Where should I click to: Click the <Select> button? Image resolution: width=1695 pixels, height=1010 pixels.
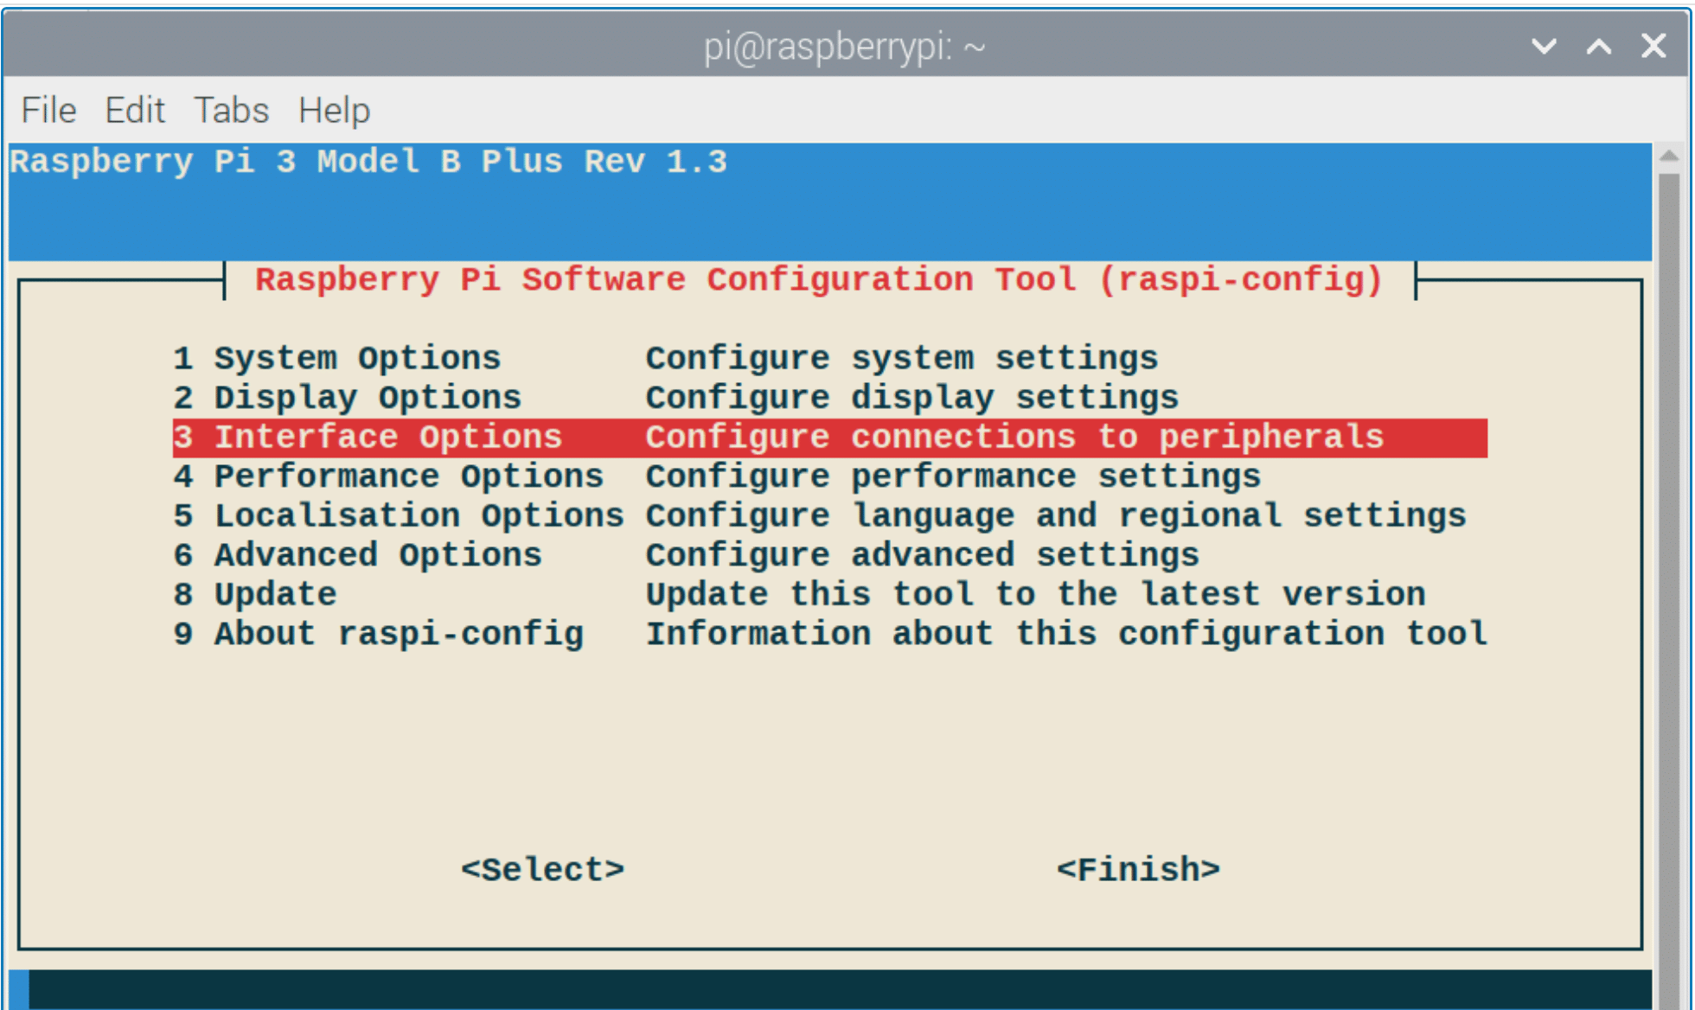542,869
